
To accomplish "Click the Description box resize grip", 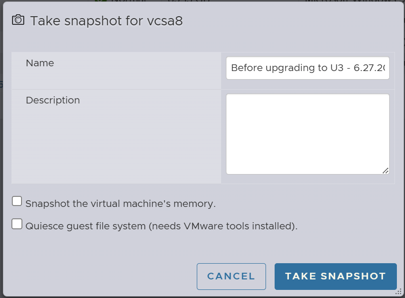I will (385, 170).
